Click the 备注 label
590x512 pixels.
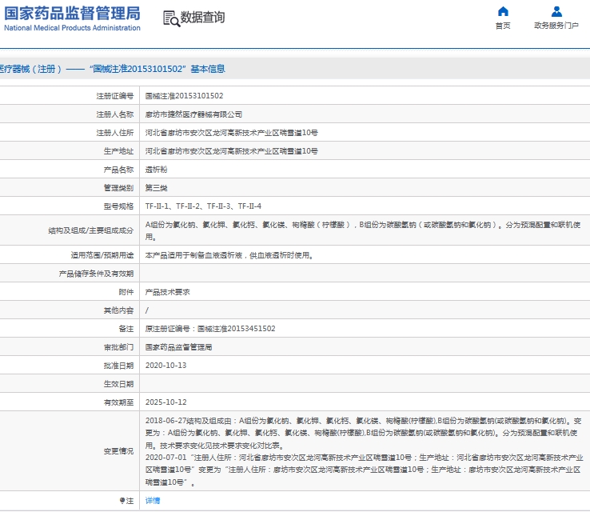[126, 329]
